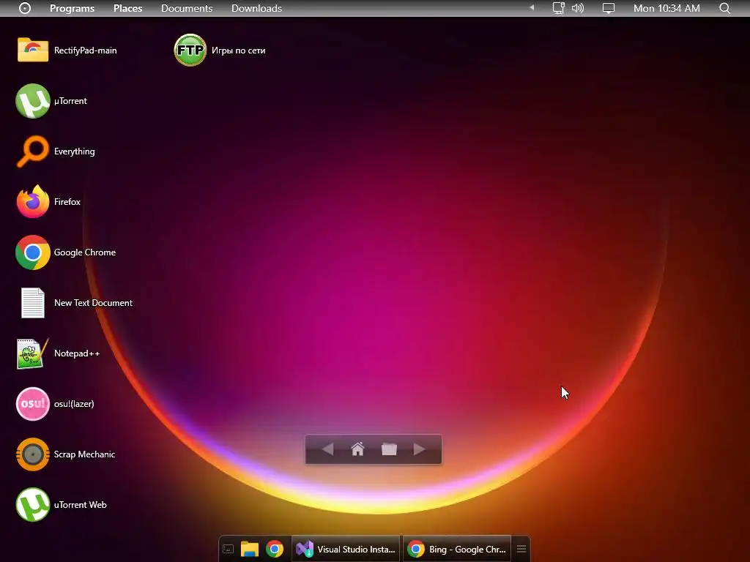Image resolution: width=750 pixels, height=562 pixels.
Task: Open the FTP 'Игры по сети' icon
Action: [190, 50]
